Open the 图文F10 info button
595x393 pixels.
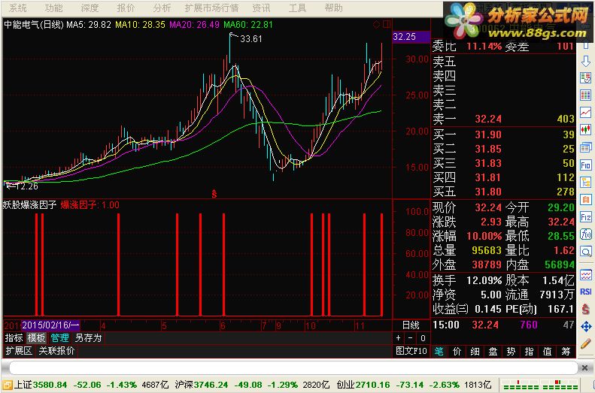coord(411,351)
